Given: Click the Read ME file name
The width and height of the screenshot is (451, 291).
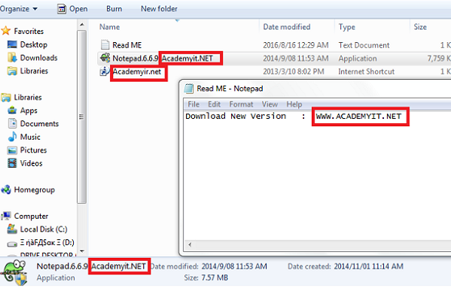Looking at the screenshot, I should [127, 45].
